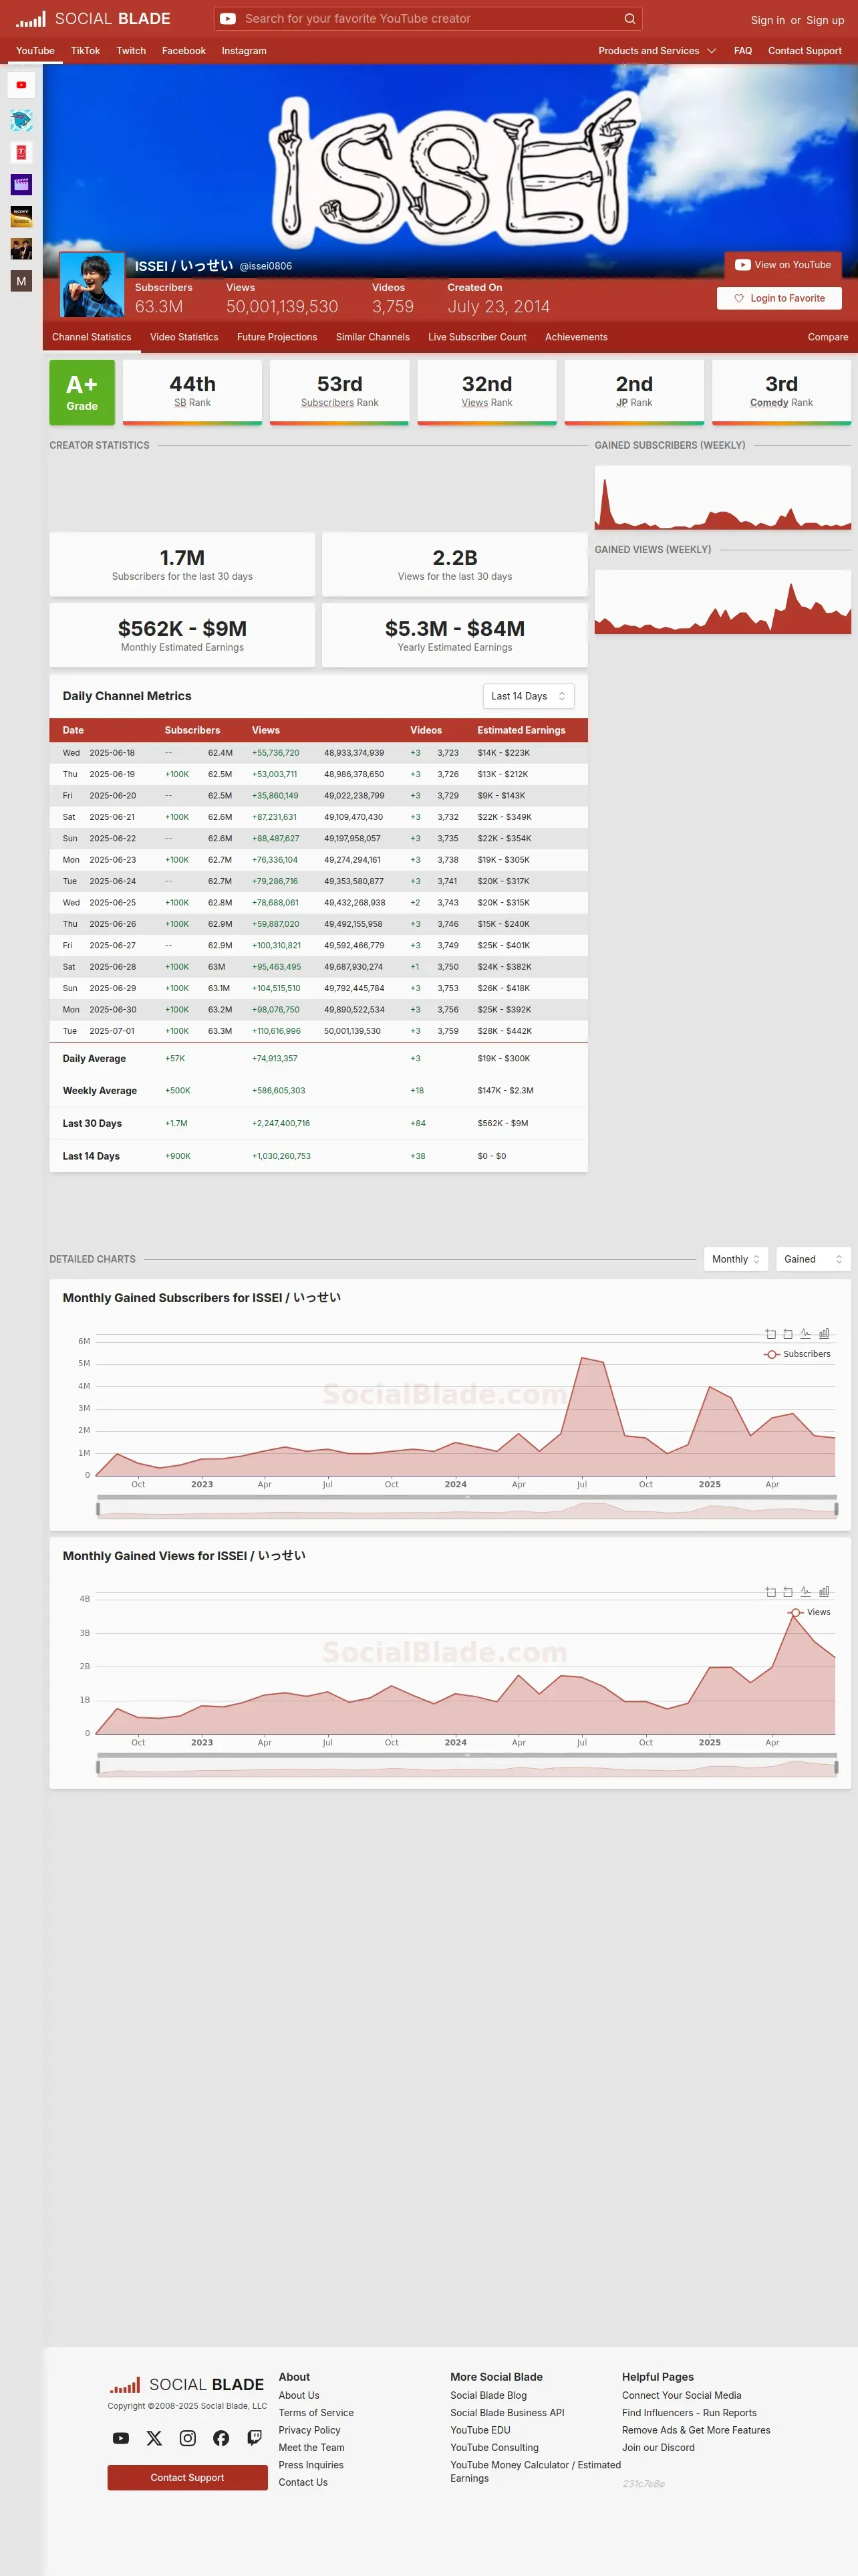Open the YouTube Consulting footer link
The width and height of the screenshot is (858, 2576).
coord(494,2447)
